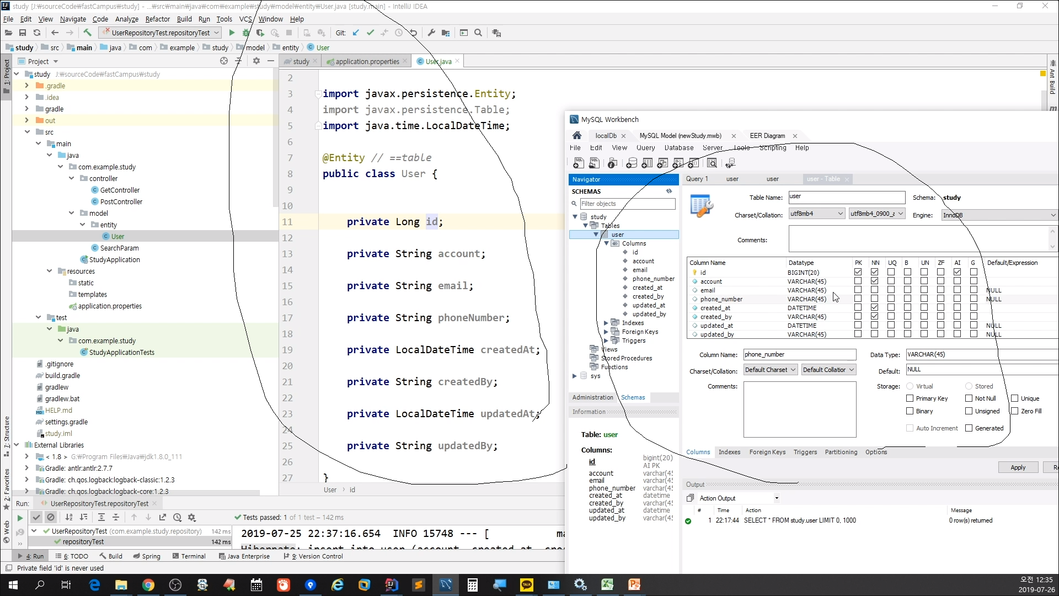Enable the Primary Key checkbox

coord(910,398)
